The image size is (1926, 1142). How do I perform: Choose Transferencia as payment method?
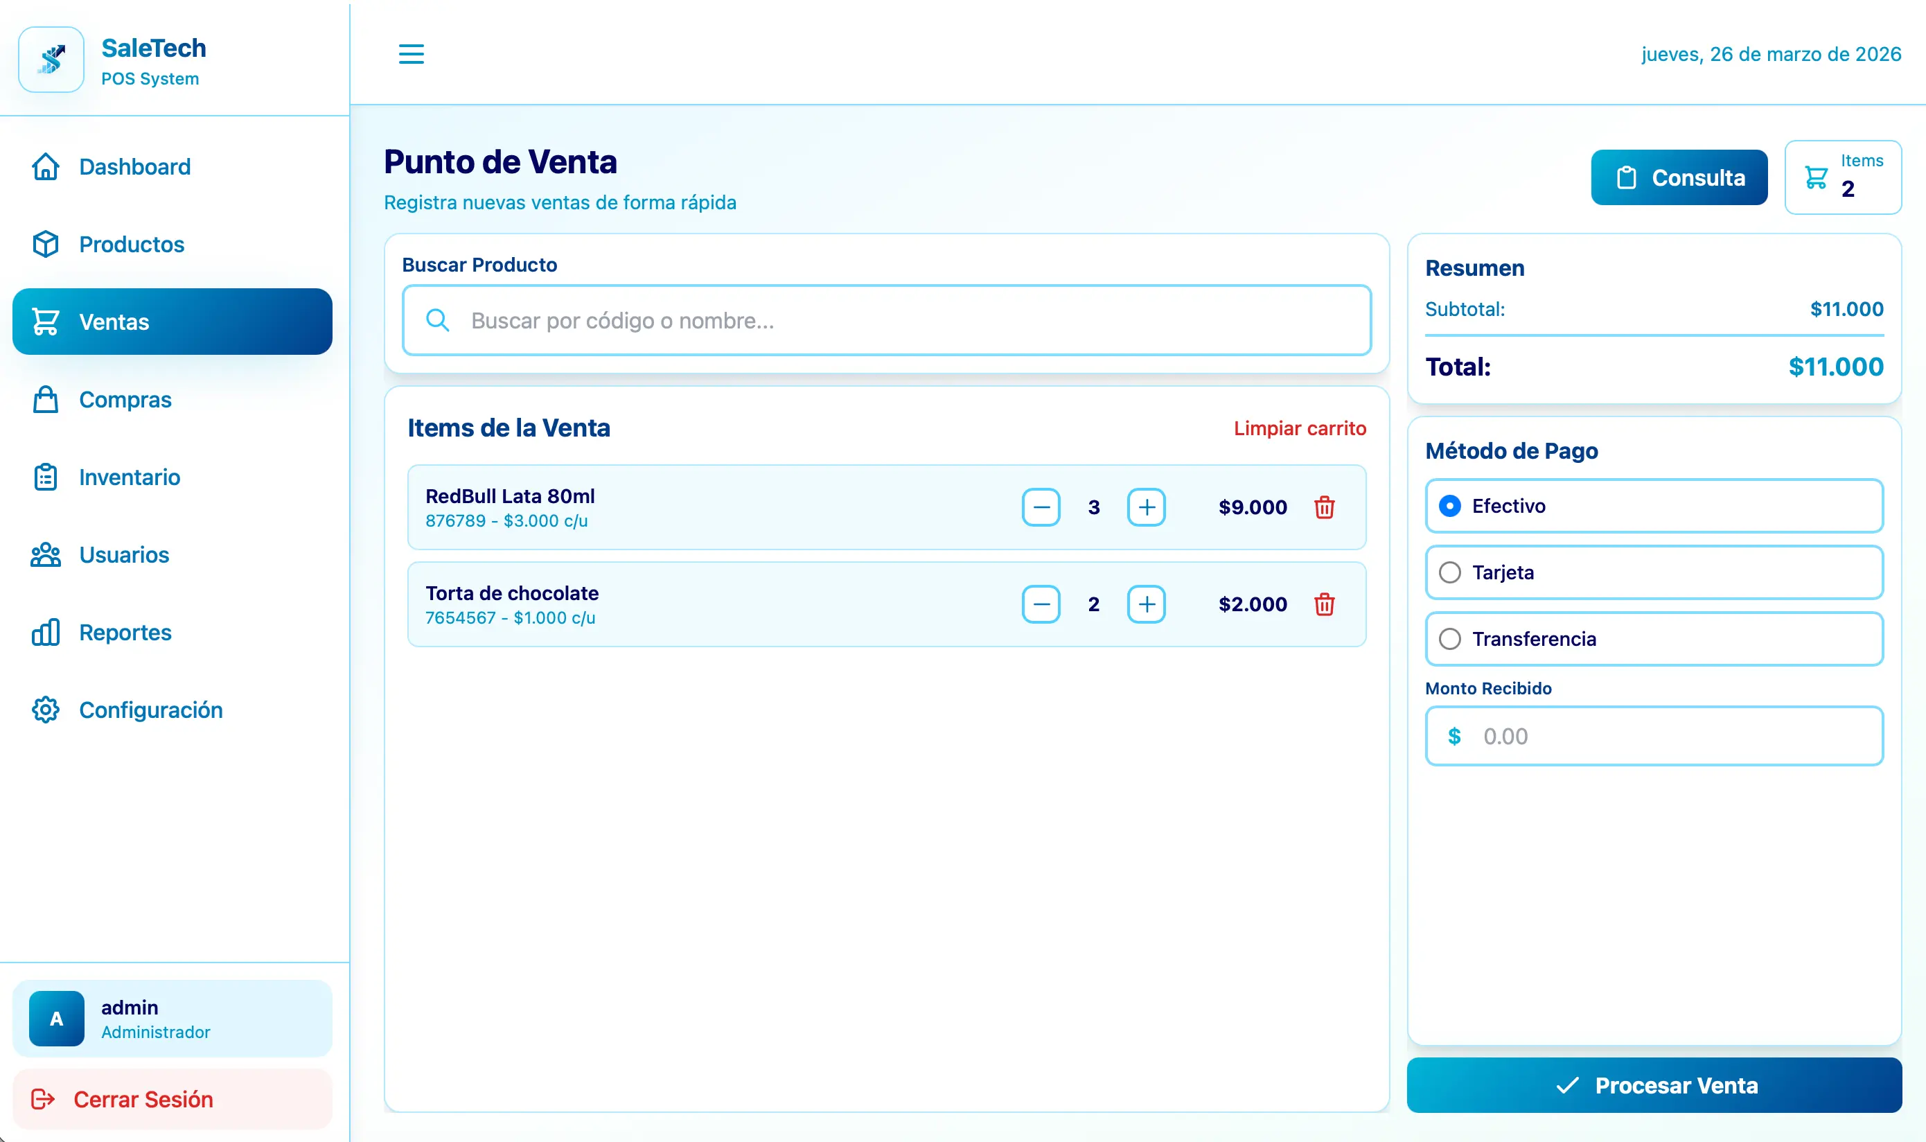(1450, 639)
